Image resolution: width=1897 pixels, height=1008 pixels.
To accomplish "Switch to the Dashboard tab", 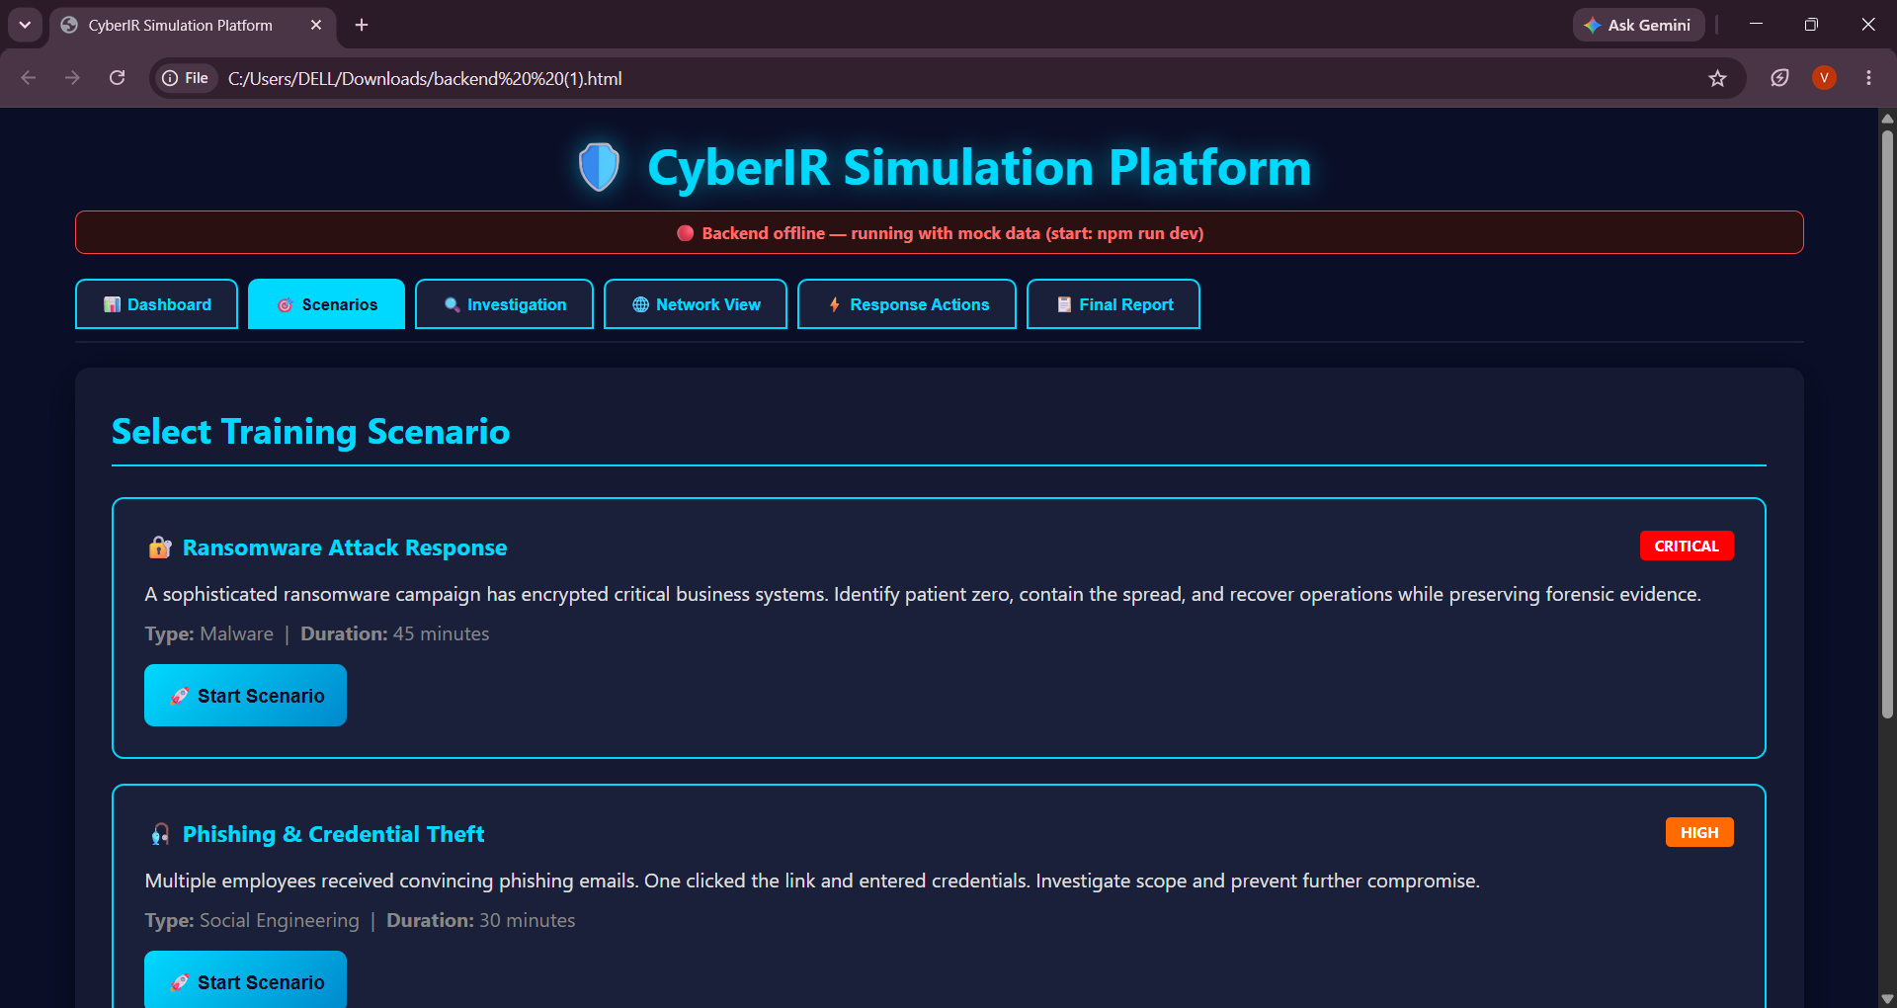I will (157, 304).
